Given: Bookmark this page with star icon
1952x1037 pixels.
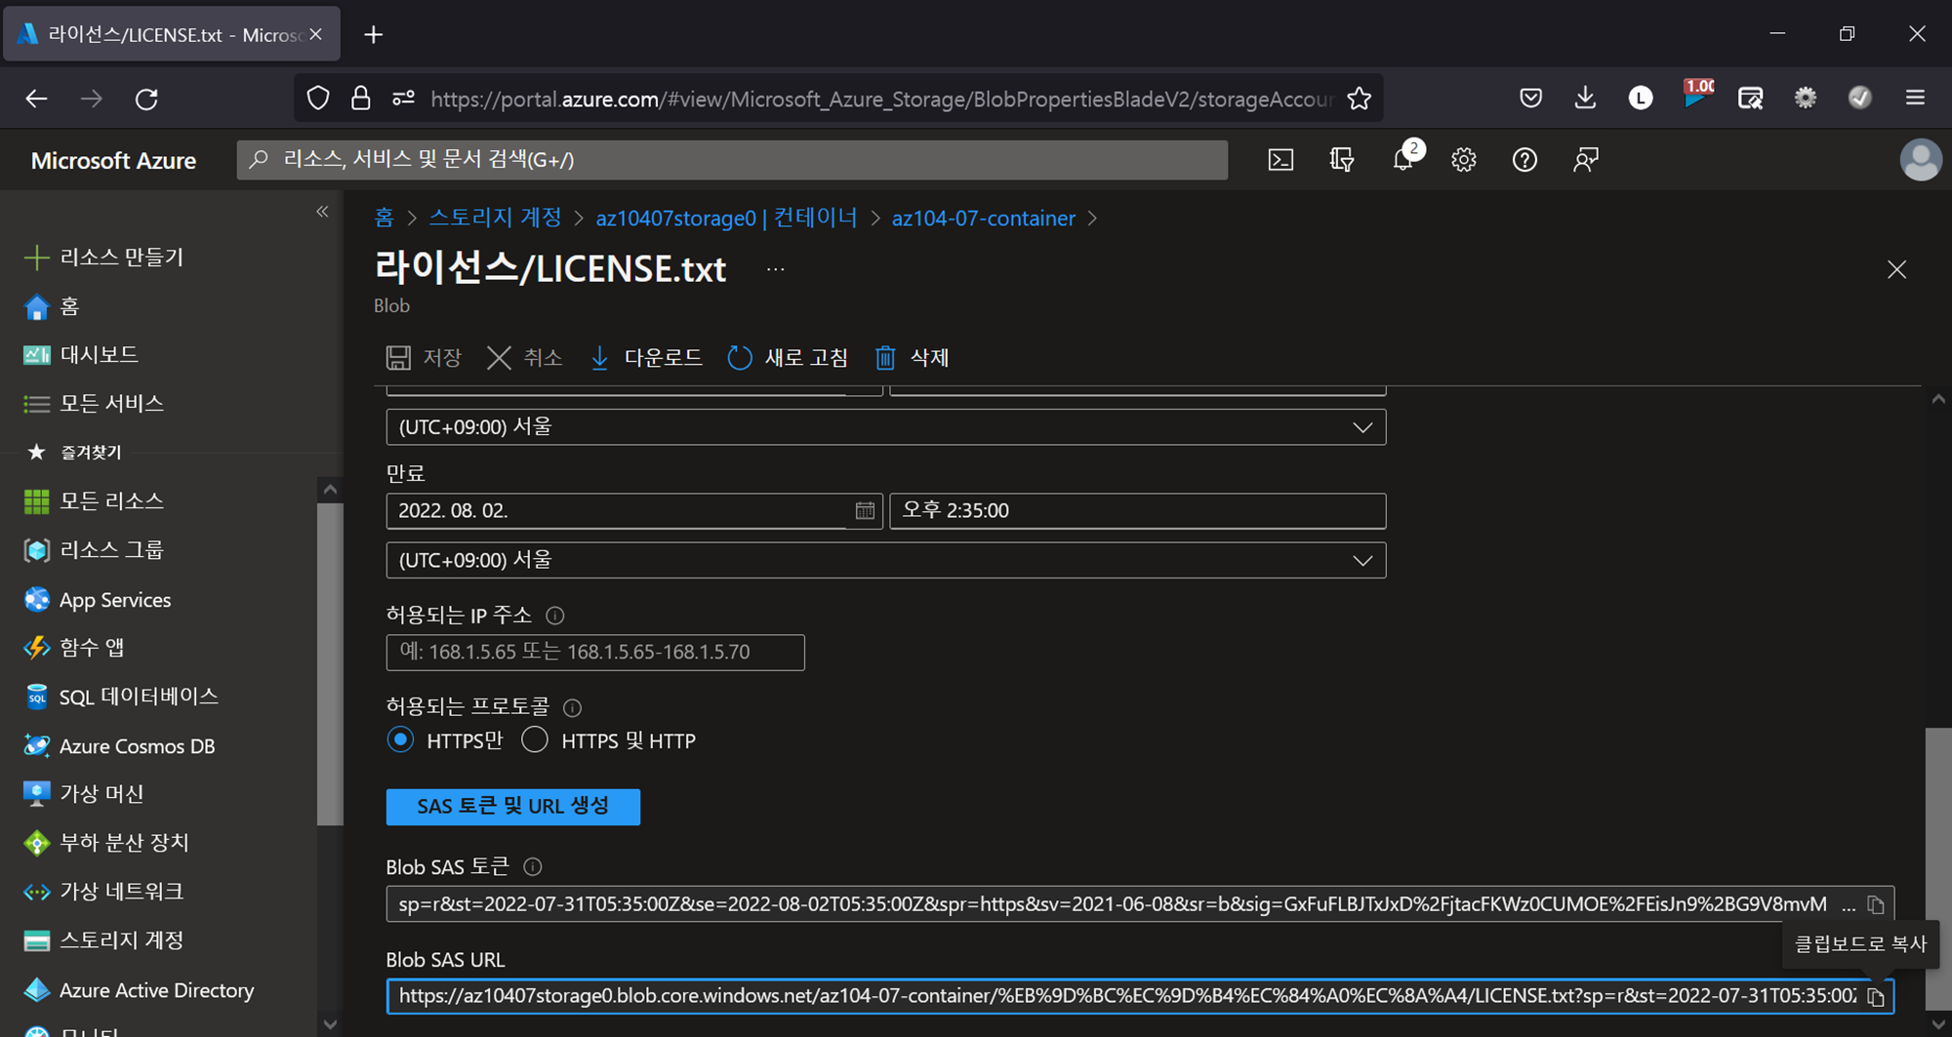Looking at the screenshot, I should (x=1359, y=99).
